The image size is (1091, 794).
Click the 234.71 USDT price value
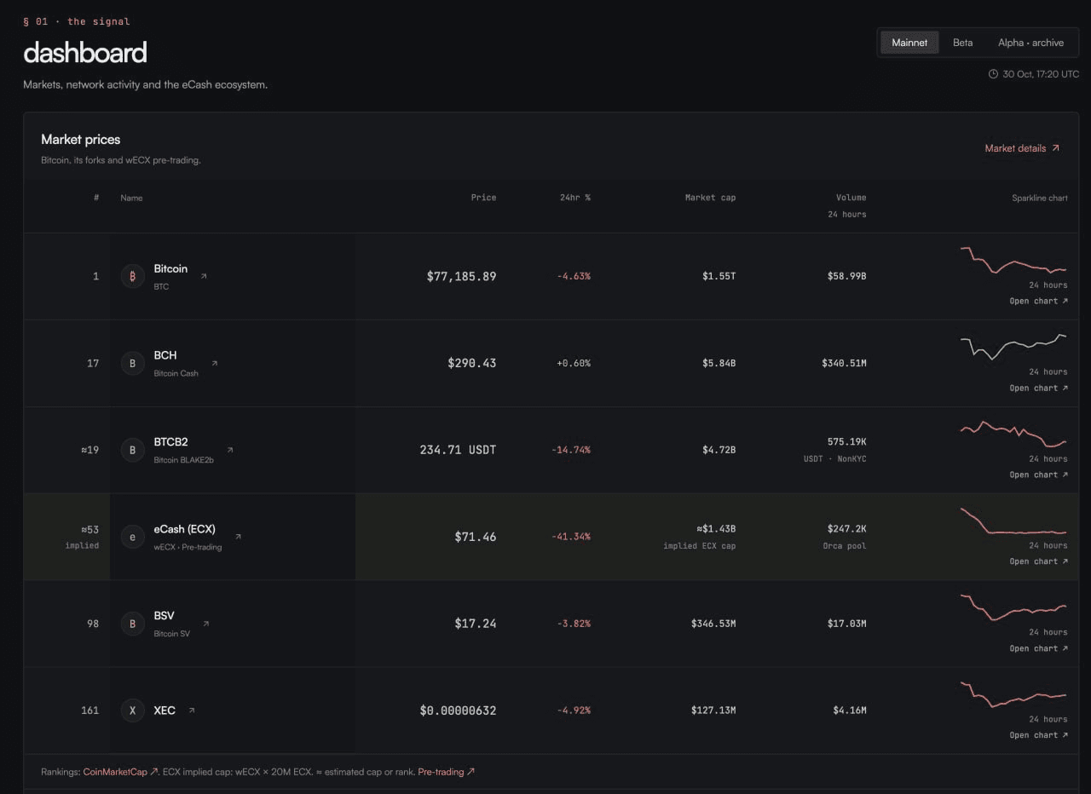458,450
